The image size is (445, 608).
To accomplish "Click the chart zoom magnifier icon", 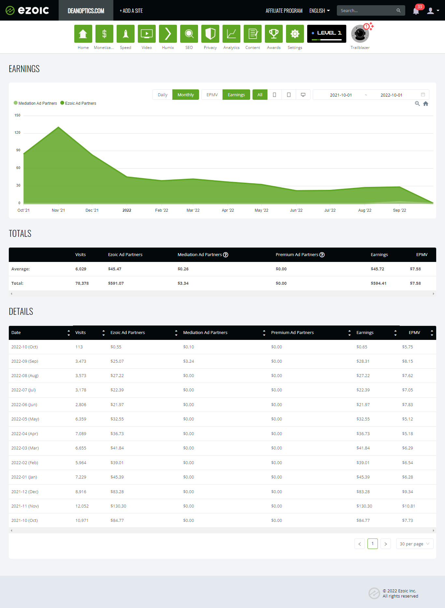I will pyautogui.click(x=417, y=104).
